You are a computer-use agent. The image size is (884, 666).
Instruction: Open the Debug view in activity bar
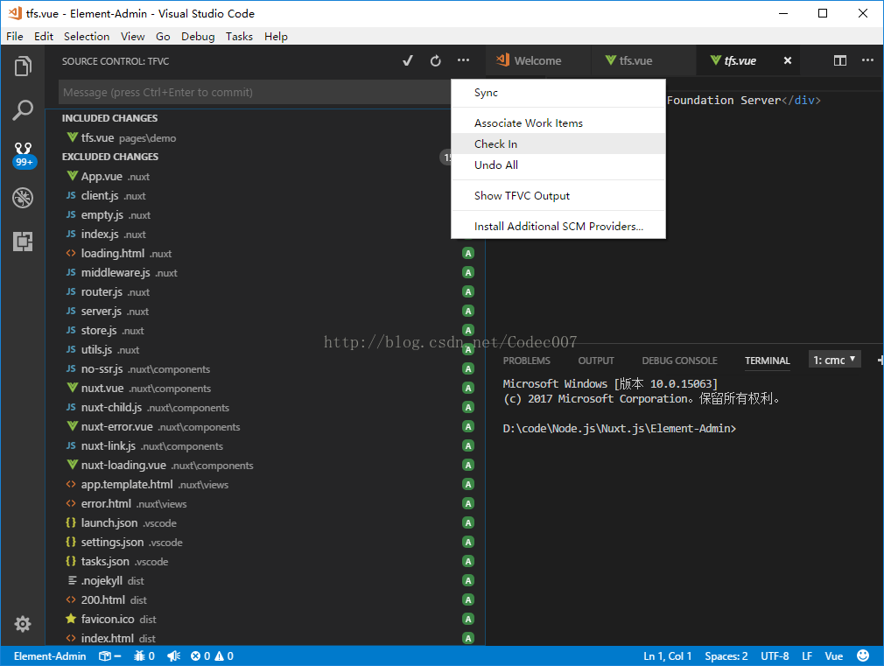coord(23,198)
